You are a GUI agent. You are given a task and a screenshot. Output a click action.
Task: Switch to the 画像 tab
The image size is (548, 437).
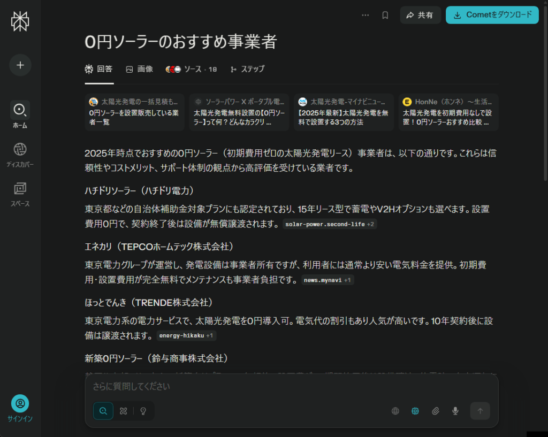pyautogui.click(x=139, y=69)
